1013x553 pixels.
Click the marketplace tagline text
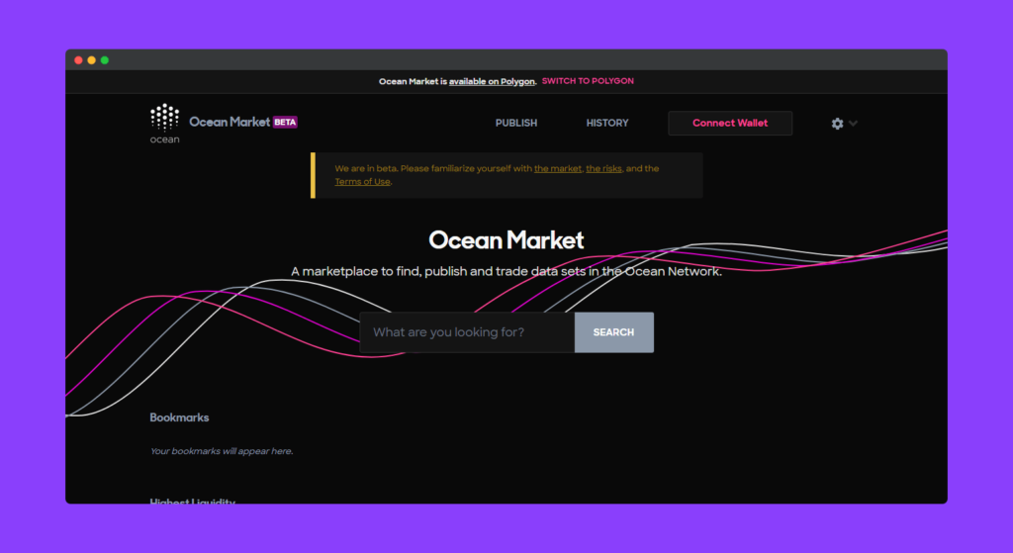(506, 271)
